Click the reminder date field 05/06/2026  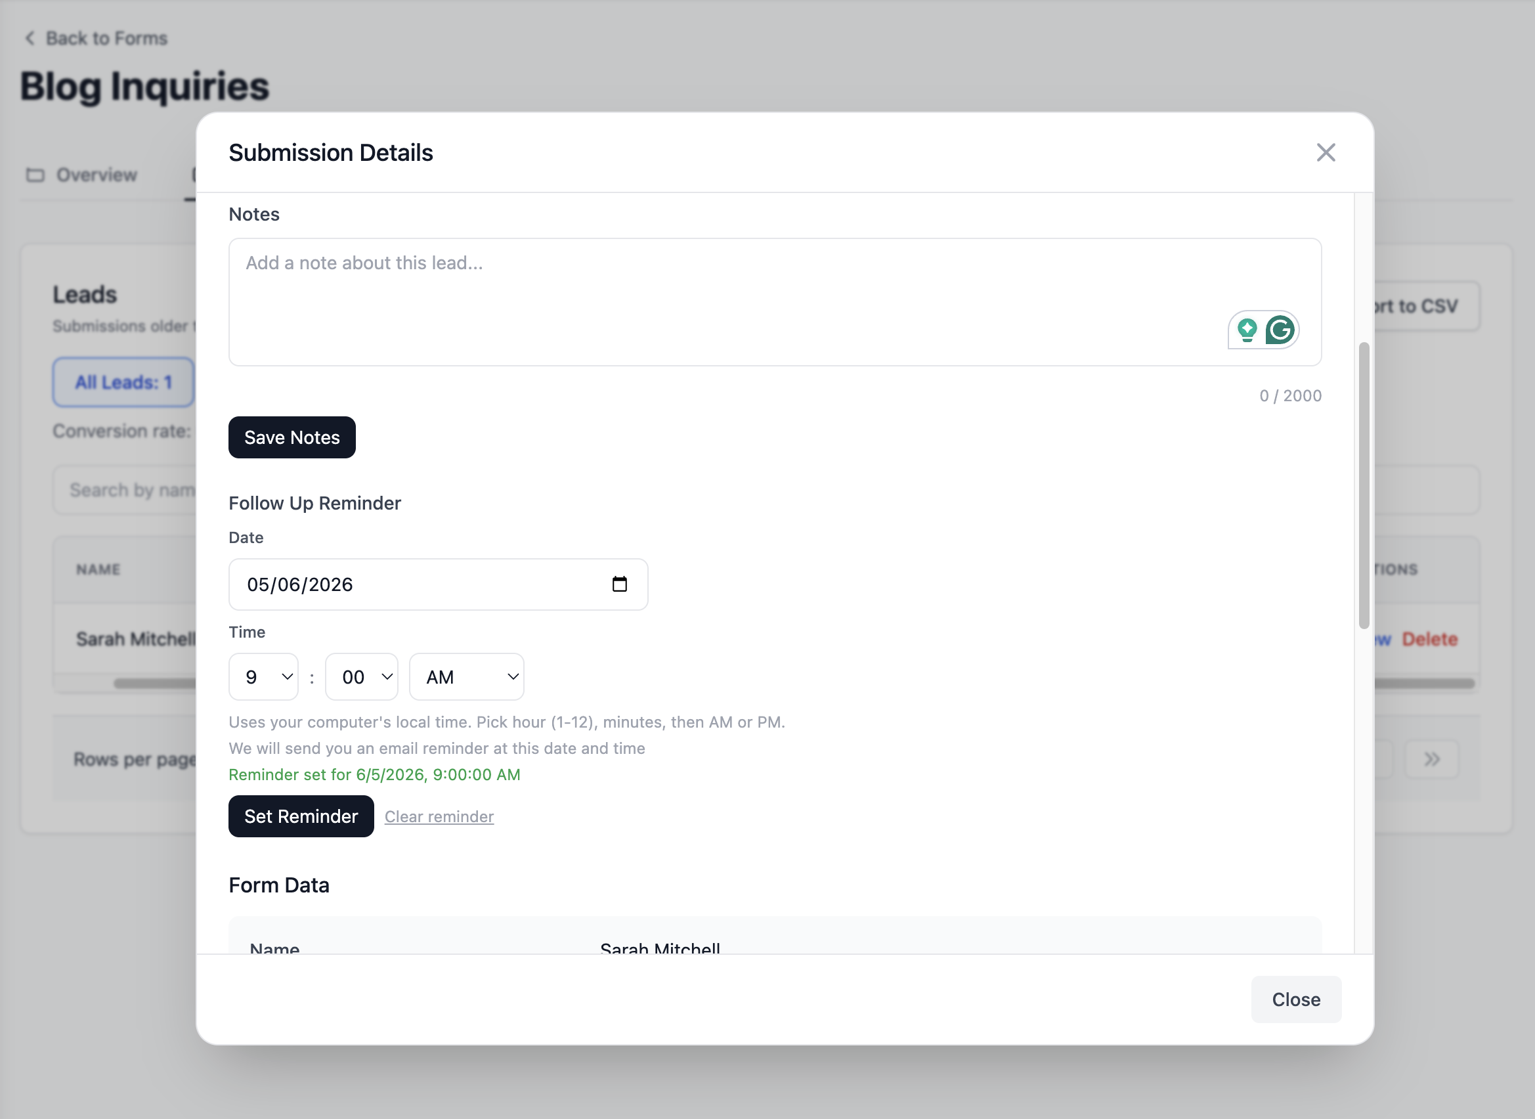click(438, 584)
